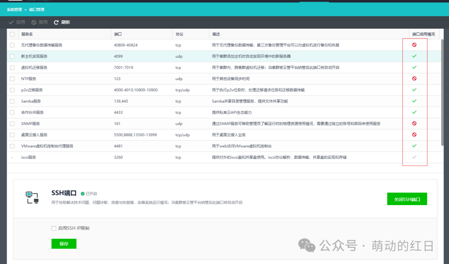449x264 pixels.
Task: Click the green 已开启 status icon
Action: (82, 193)
